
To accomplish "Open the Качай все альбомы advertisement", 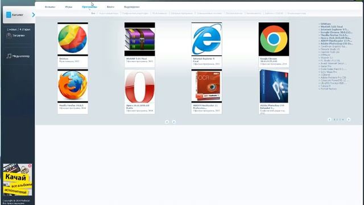I will 18,180.
